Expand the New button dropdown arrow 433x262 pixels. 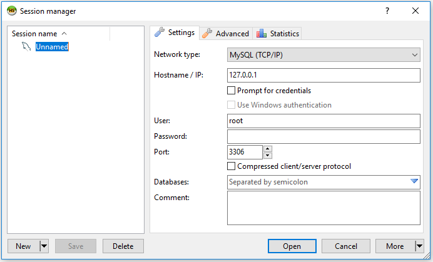coord(44,246)
